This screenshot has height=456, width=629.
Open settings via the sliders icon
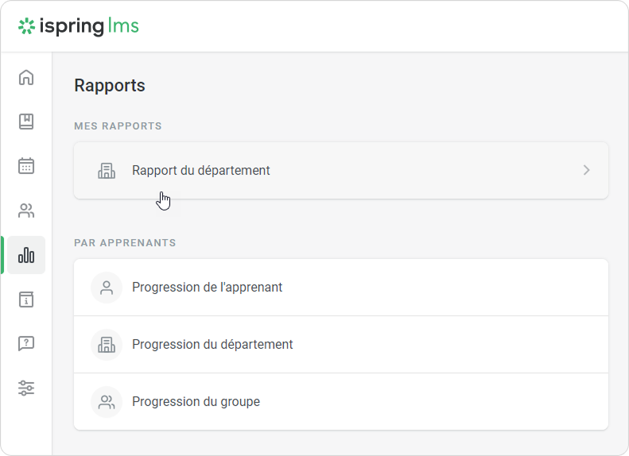(x=26, y=388)
